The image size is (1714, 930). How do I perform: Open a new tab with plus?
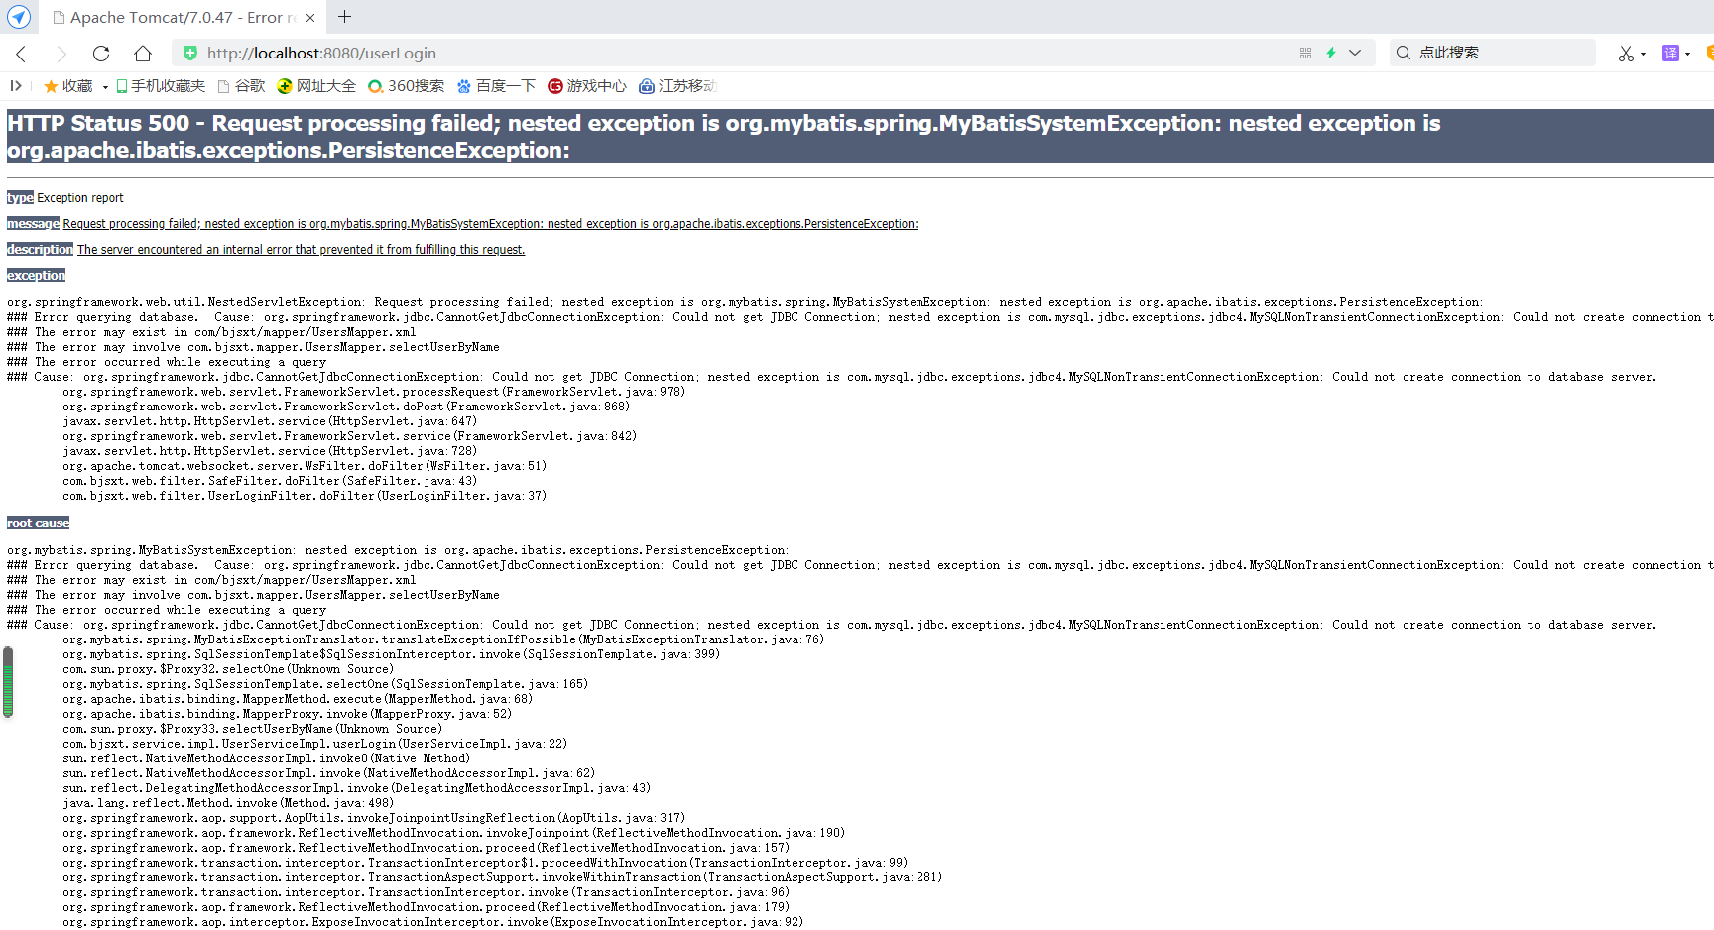[x=344, y=17]
